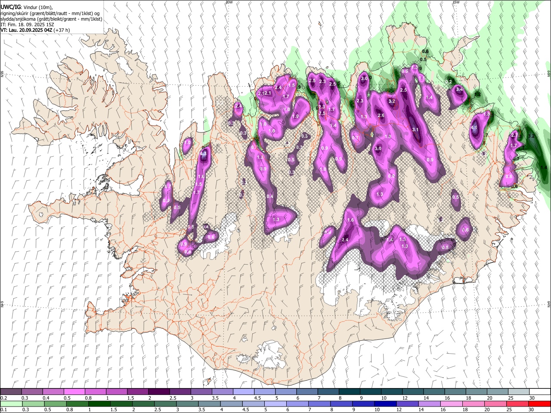Click the 'slydda/snjókoma (grátt/bleikt/grænt - mm/1klst)' line
Image resolution: width=551 pixels, height=413 pixels.
click(51, 19)
